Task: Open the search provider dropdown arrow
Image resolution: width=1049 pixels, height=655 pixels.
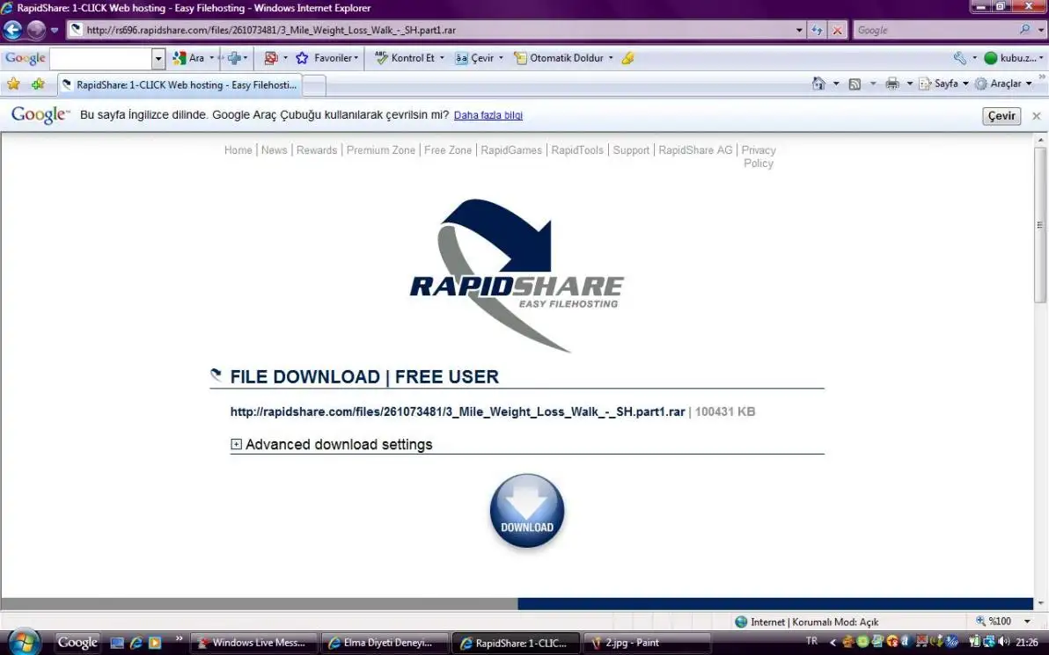Action: click(1040, 30)
